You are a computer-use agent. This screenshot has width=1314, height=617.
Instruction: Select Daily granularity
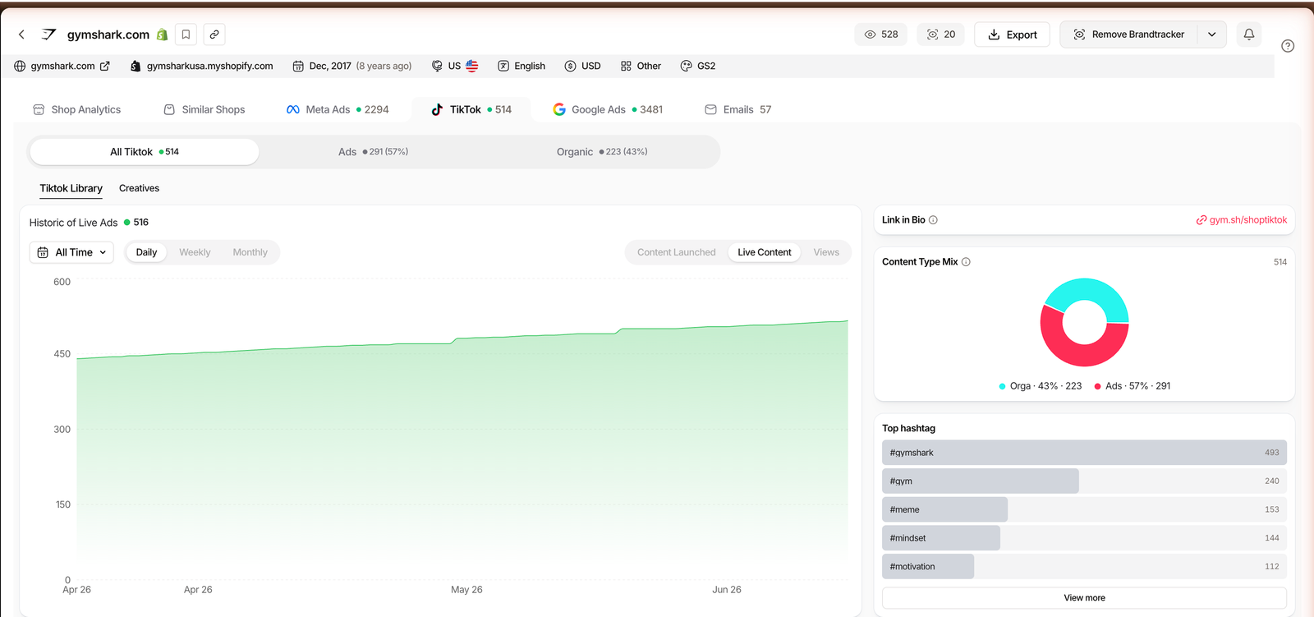146,252
